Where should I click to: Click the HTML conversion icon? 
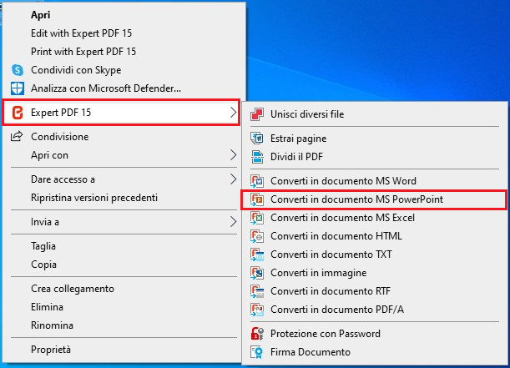[x=257, y=236]
